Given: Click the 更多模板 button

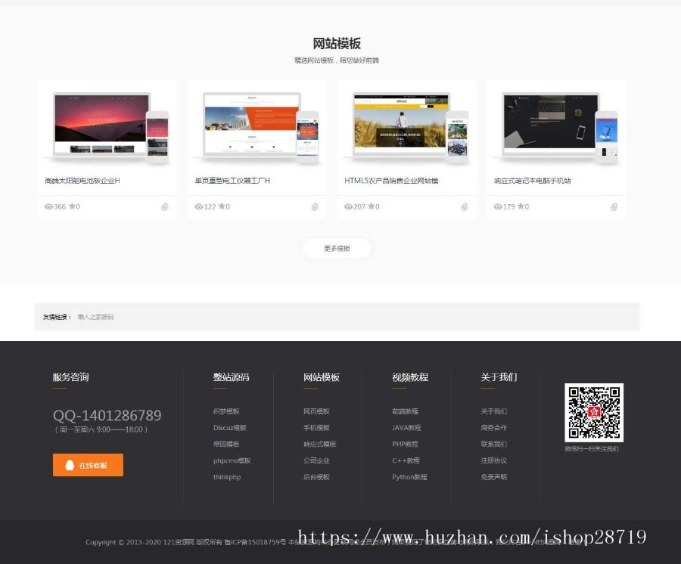Looking at the screenshot, I should [337, 248].
